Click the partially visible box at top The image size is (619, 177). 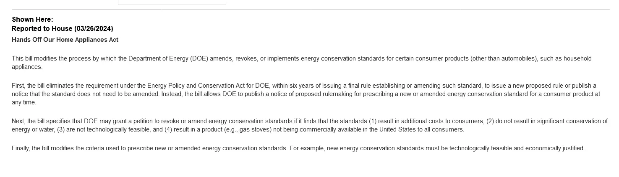tap(172, 3)
